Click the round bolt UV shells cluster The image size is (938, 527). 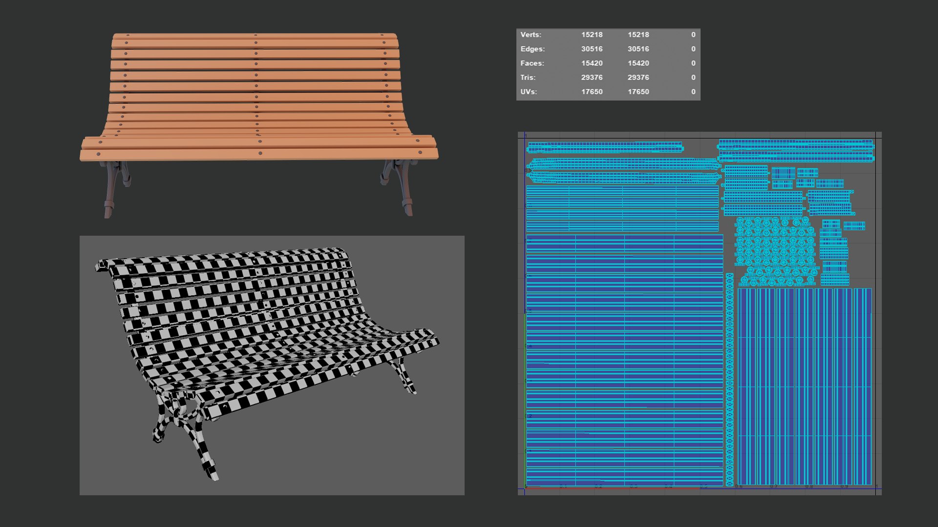coord(776,251)
